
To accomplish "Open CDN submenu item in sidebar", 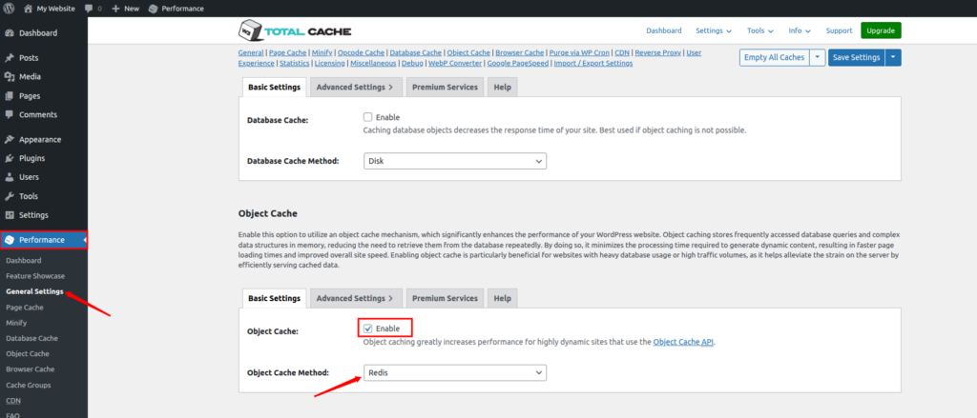I will 12,401.
